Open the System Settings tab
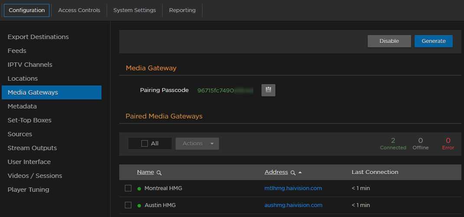This screenshot has width=464, height=217. [134, 10]
